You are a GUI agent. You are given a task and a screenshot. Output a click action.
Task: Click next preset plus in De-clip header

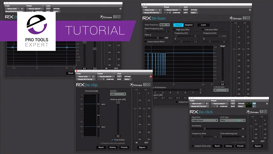coord(101,80)
